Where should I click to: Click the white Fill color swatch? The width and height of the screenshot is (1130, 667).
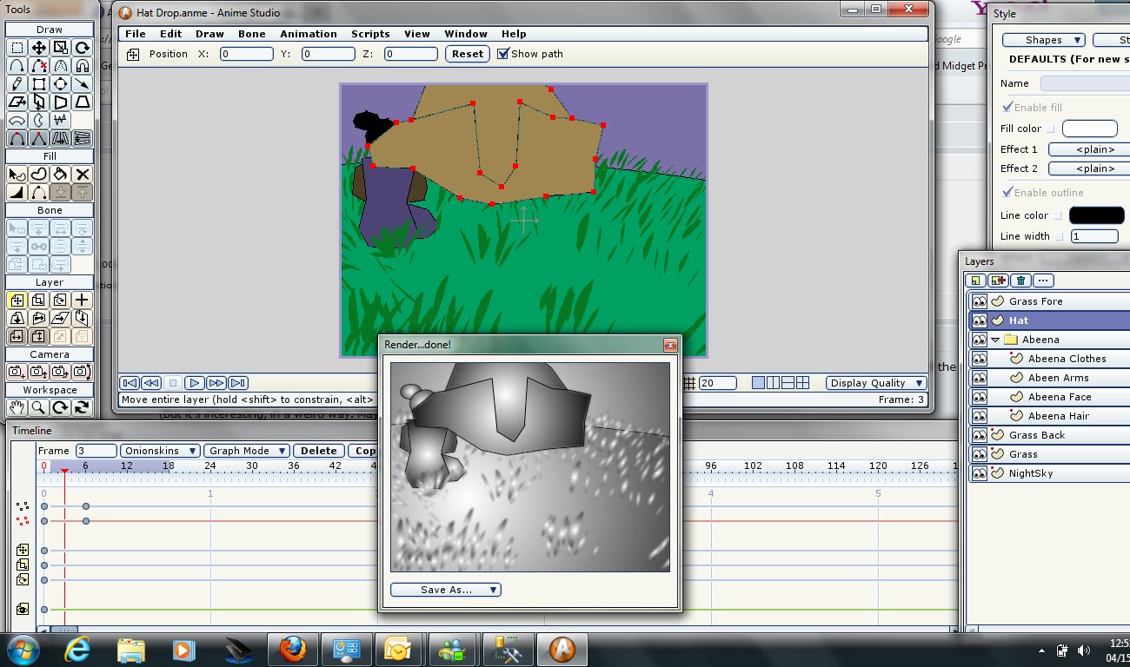coord(1090,129)
